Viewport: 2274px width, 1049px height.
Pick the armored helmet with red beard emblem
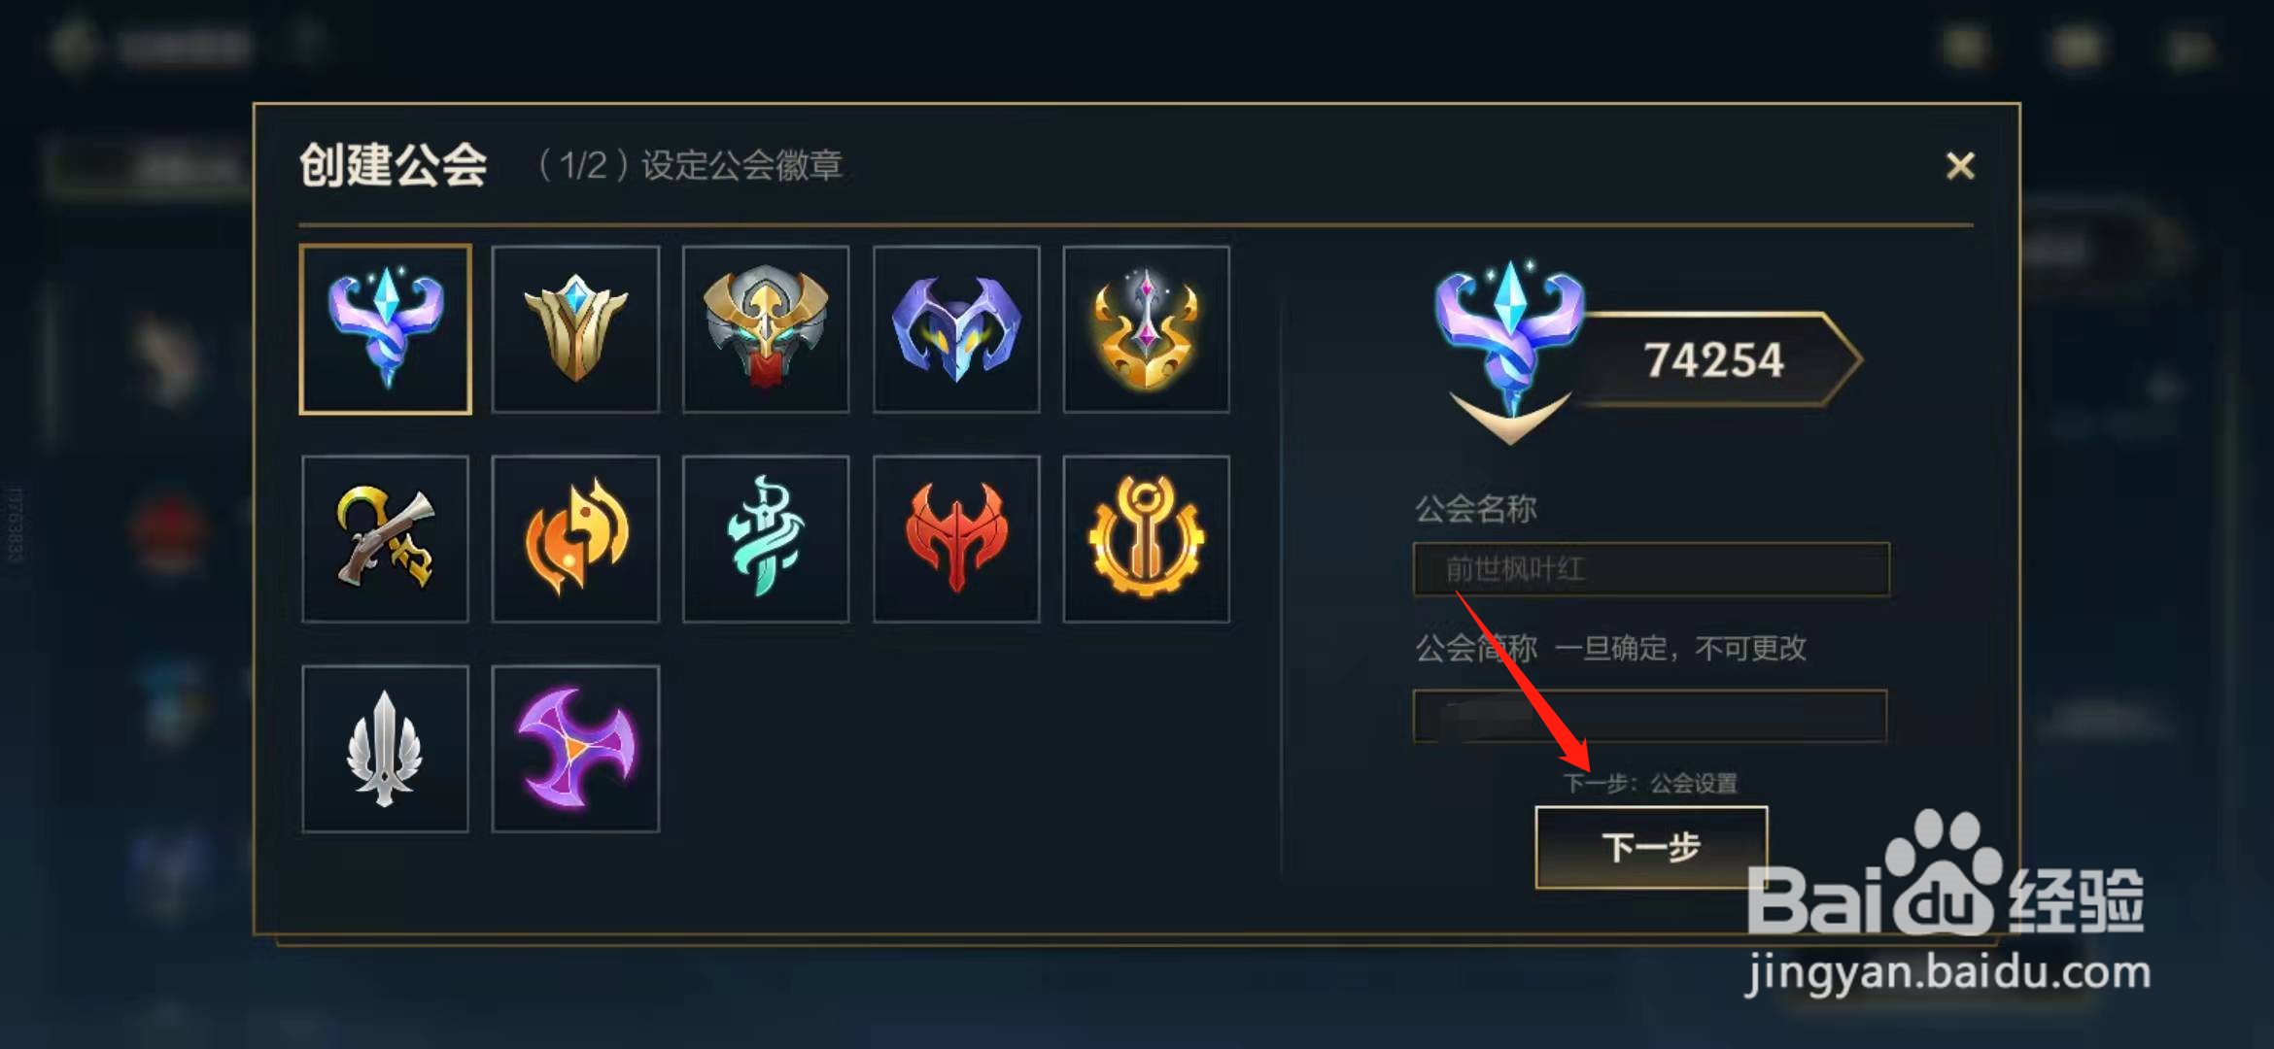point(766,329)
